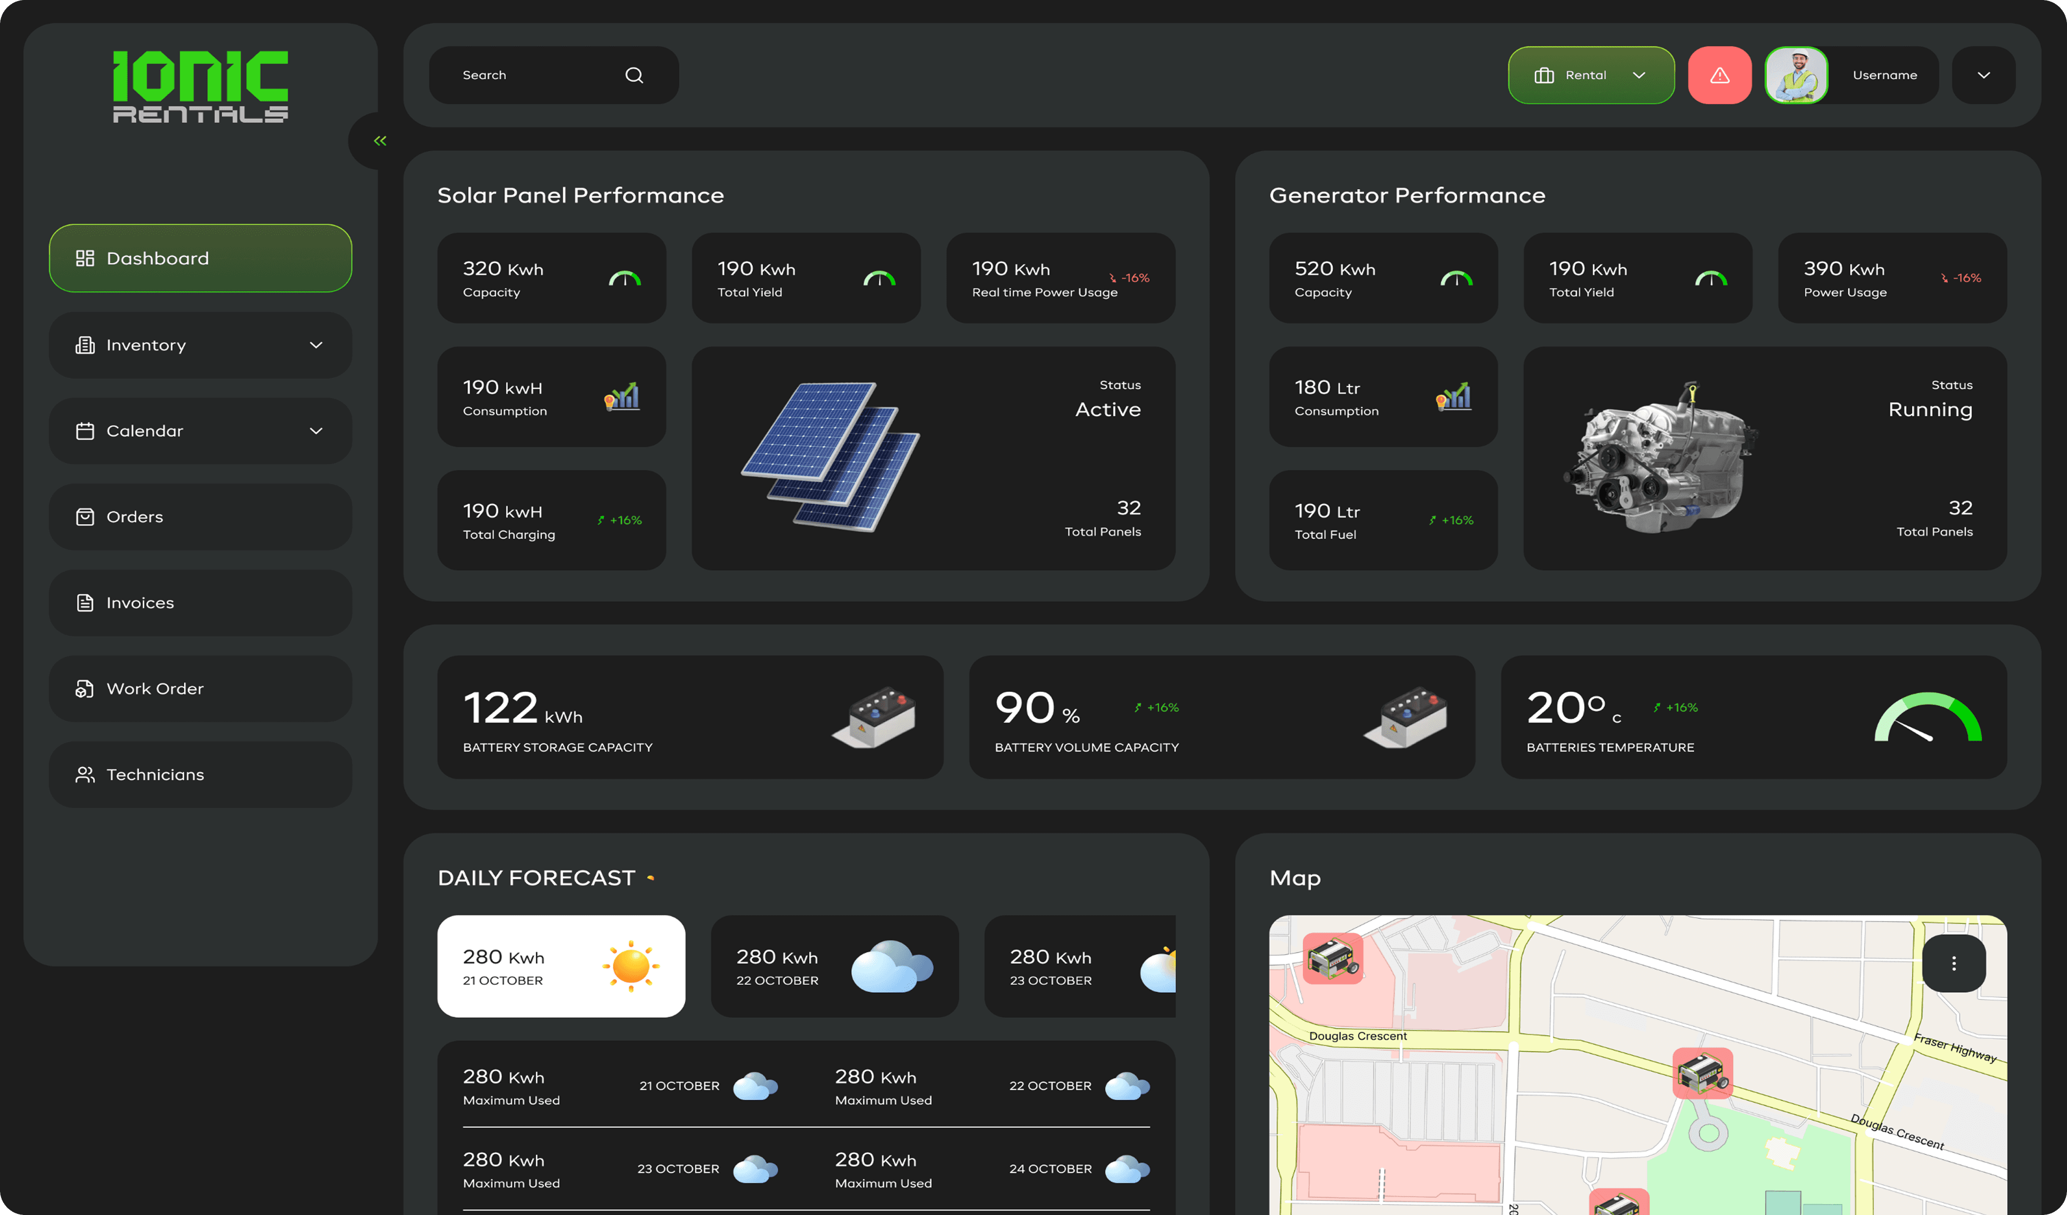Expand the Inventory menu chevron

316,346
